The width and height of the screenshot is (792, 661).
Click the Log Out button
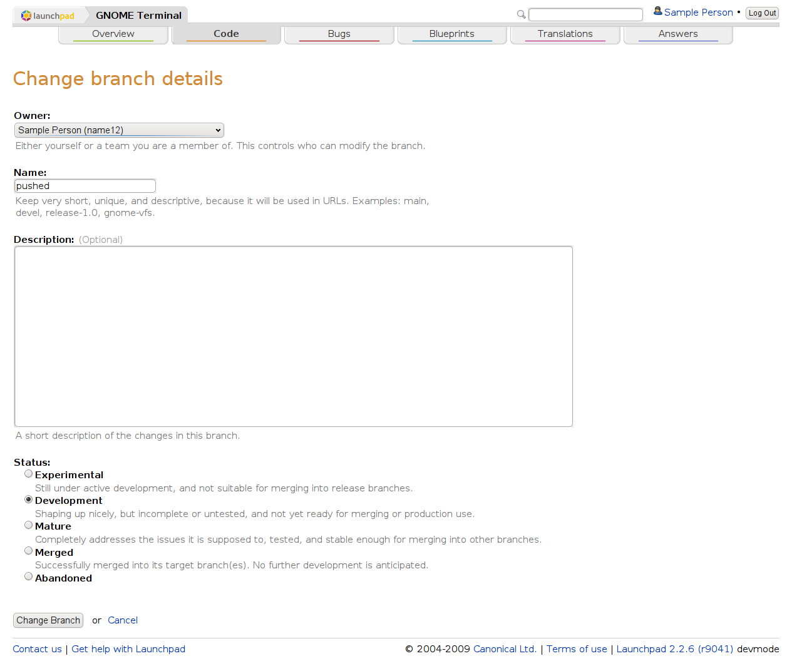click(762, 13)
